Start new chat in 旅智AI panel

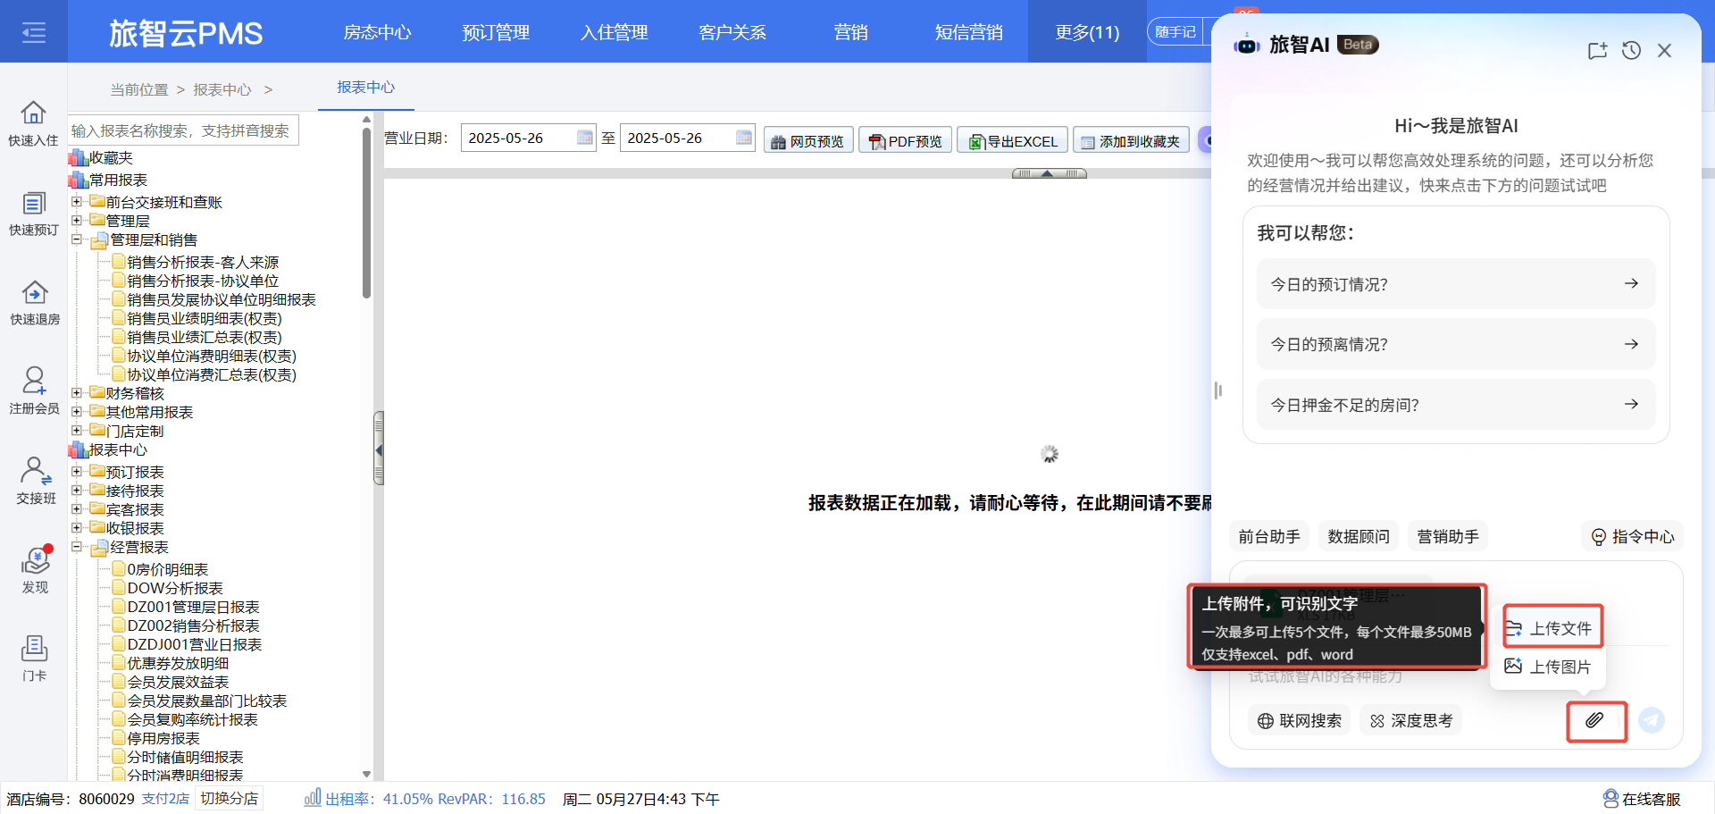click(1597, 51)
